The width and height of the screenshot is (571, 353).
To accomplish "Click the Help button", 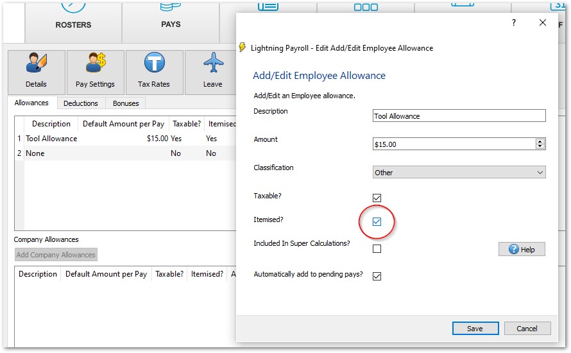I will click(x=522, y=249).
